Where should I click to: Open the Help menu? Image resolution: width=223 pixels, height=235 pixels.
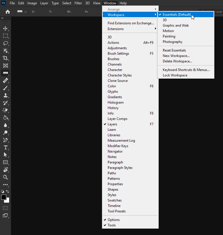point(123,3)
